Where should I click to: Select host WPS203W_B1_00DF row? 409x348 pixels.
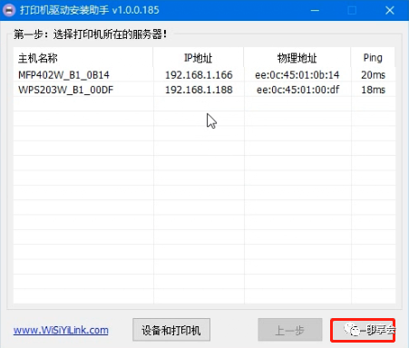click(x=204, y=90)
